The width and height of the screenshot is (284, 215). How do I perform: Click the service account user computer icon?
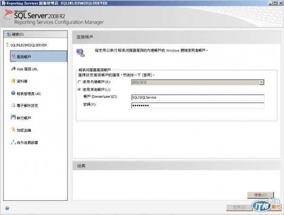[x=80, y=53]
